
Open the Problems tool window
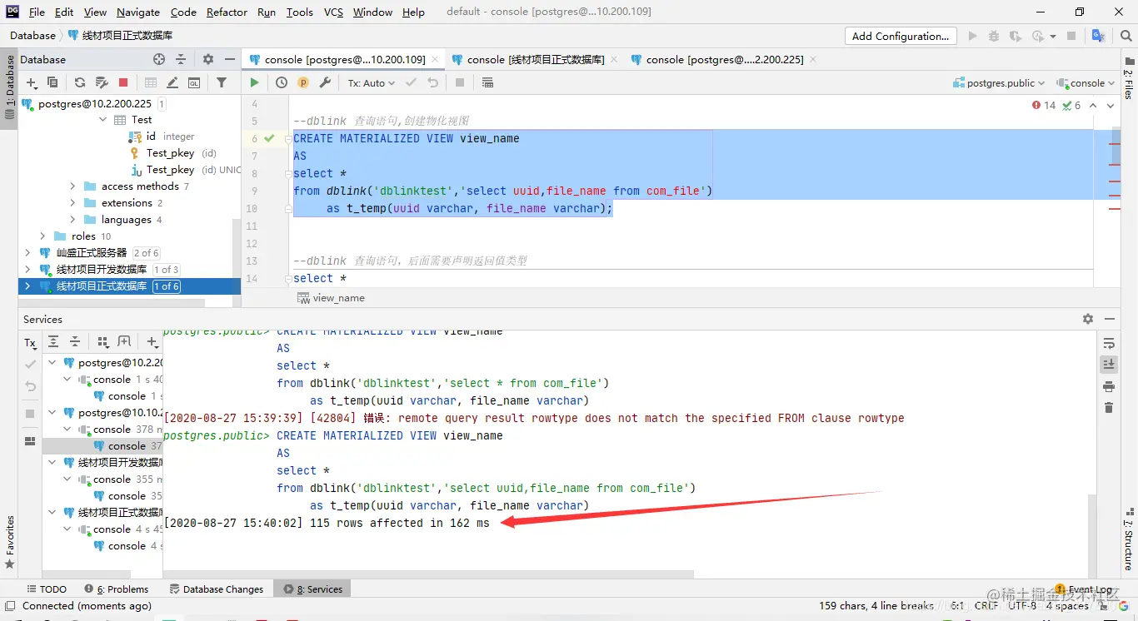pos(116,589)
